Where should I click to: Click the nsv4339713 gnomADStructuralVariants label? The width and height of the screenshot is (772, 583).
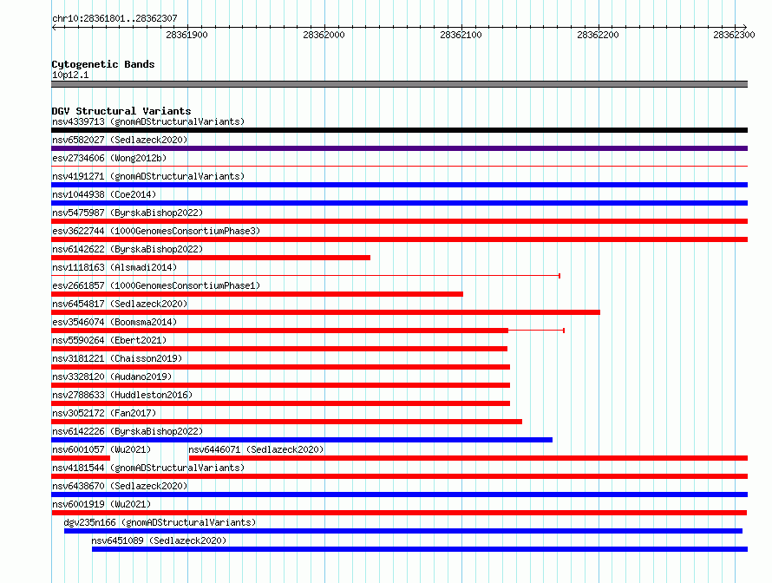[148, 121]
